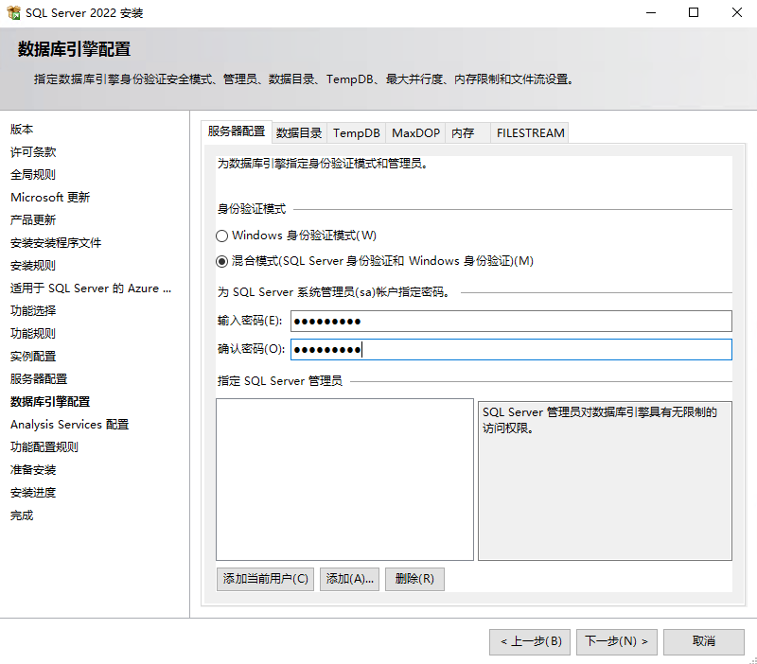Click the 输入密码 password field

[x=511, y=322]
